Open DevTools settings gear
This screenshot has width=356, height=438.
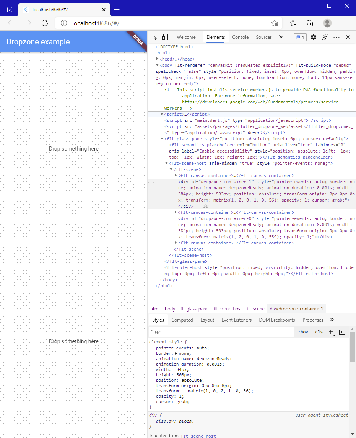313,37
